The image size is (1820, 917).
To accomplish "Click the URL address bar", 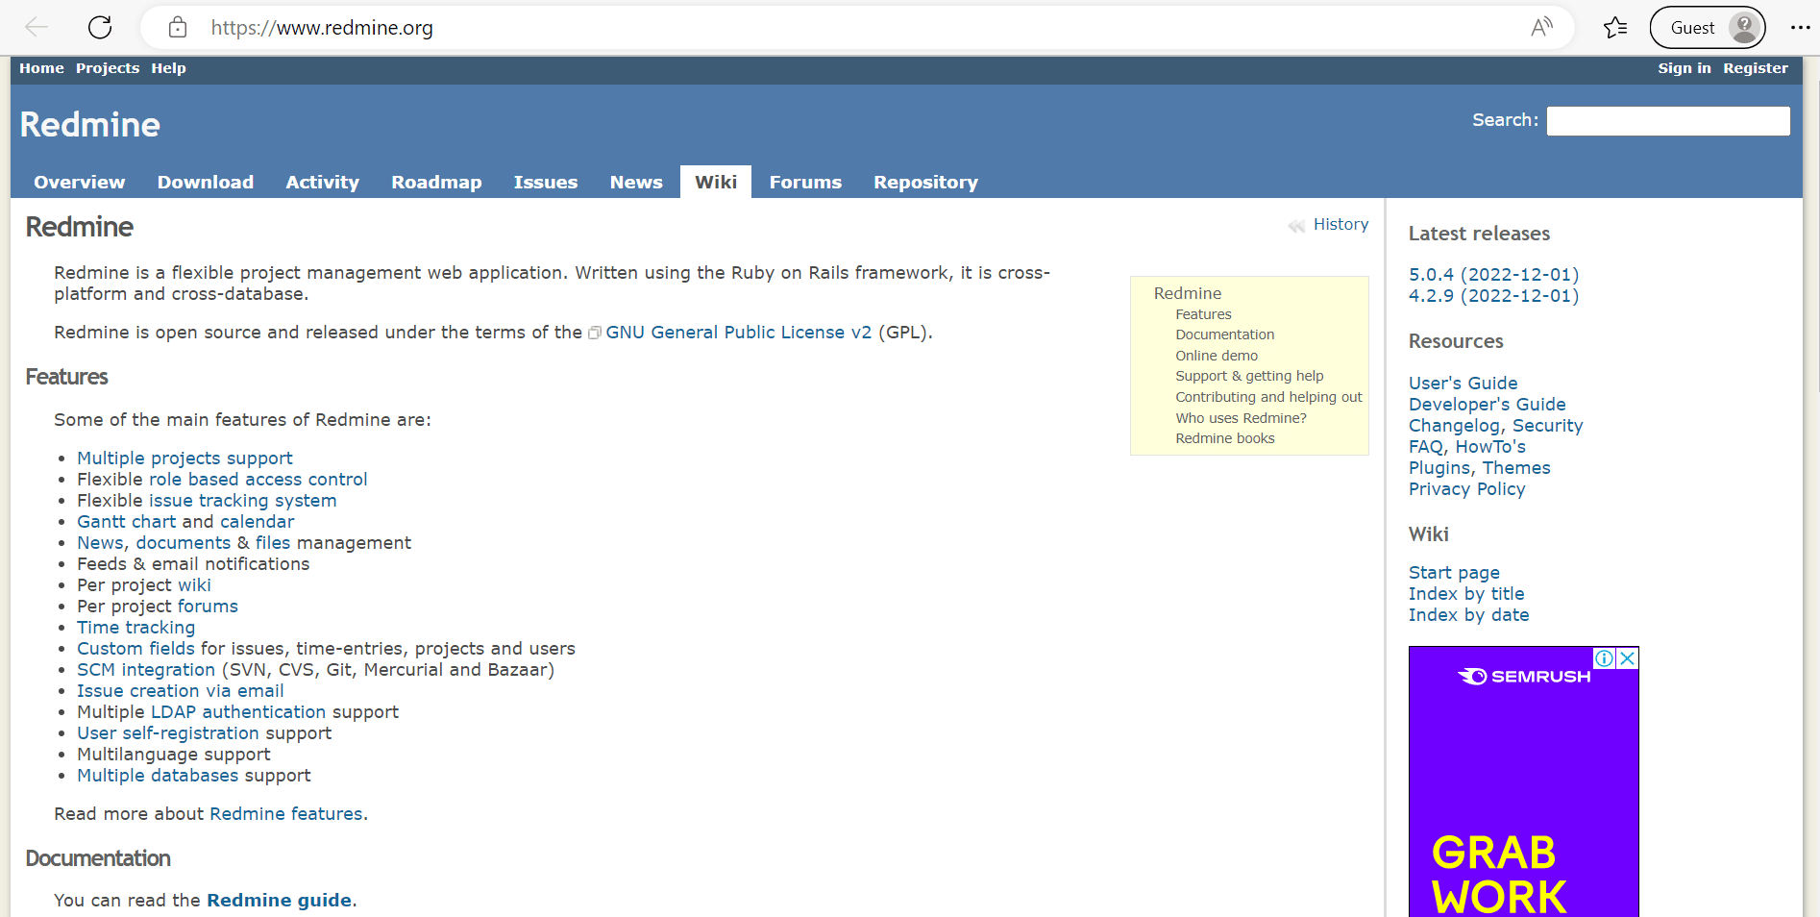I will click(855, 27).
